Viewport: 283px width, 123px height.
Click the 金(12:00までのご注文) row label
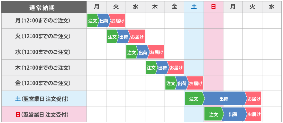click(x=44, y=83)
